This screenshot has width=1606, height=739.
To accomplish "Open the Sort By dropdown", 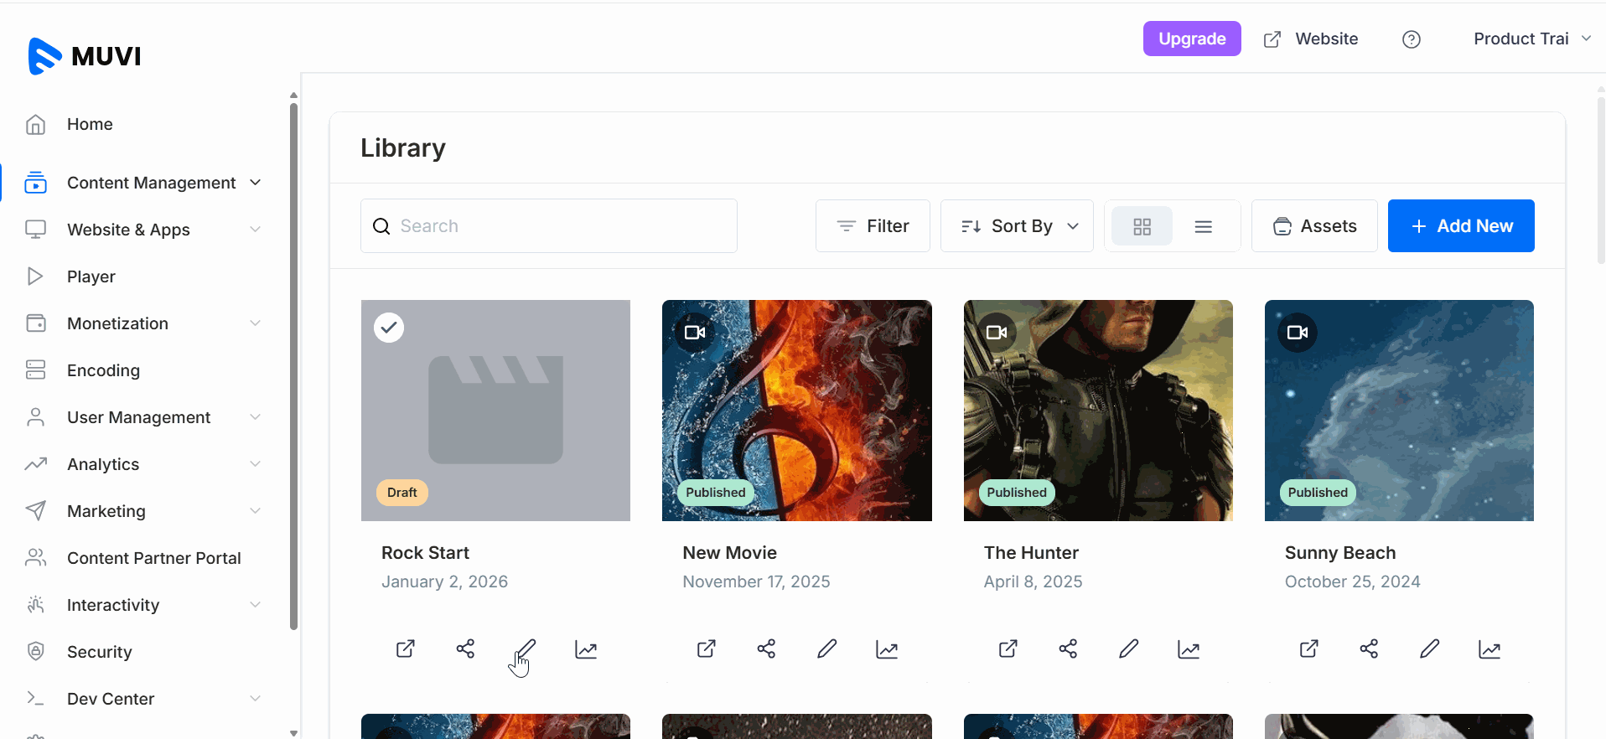I will pos(1017,226).
